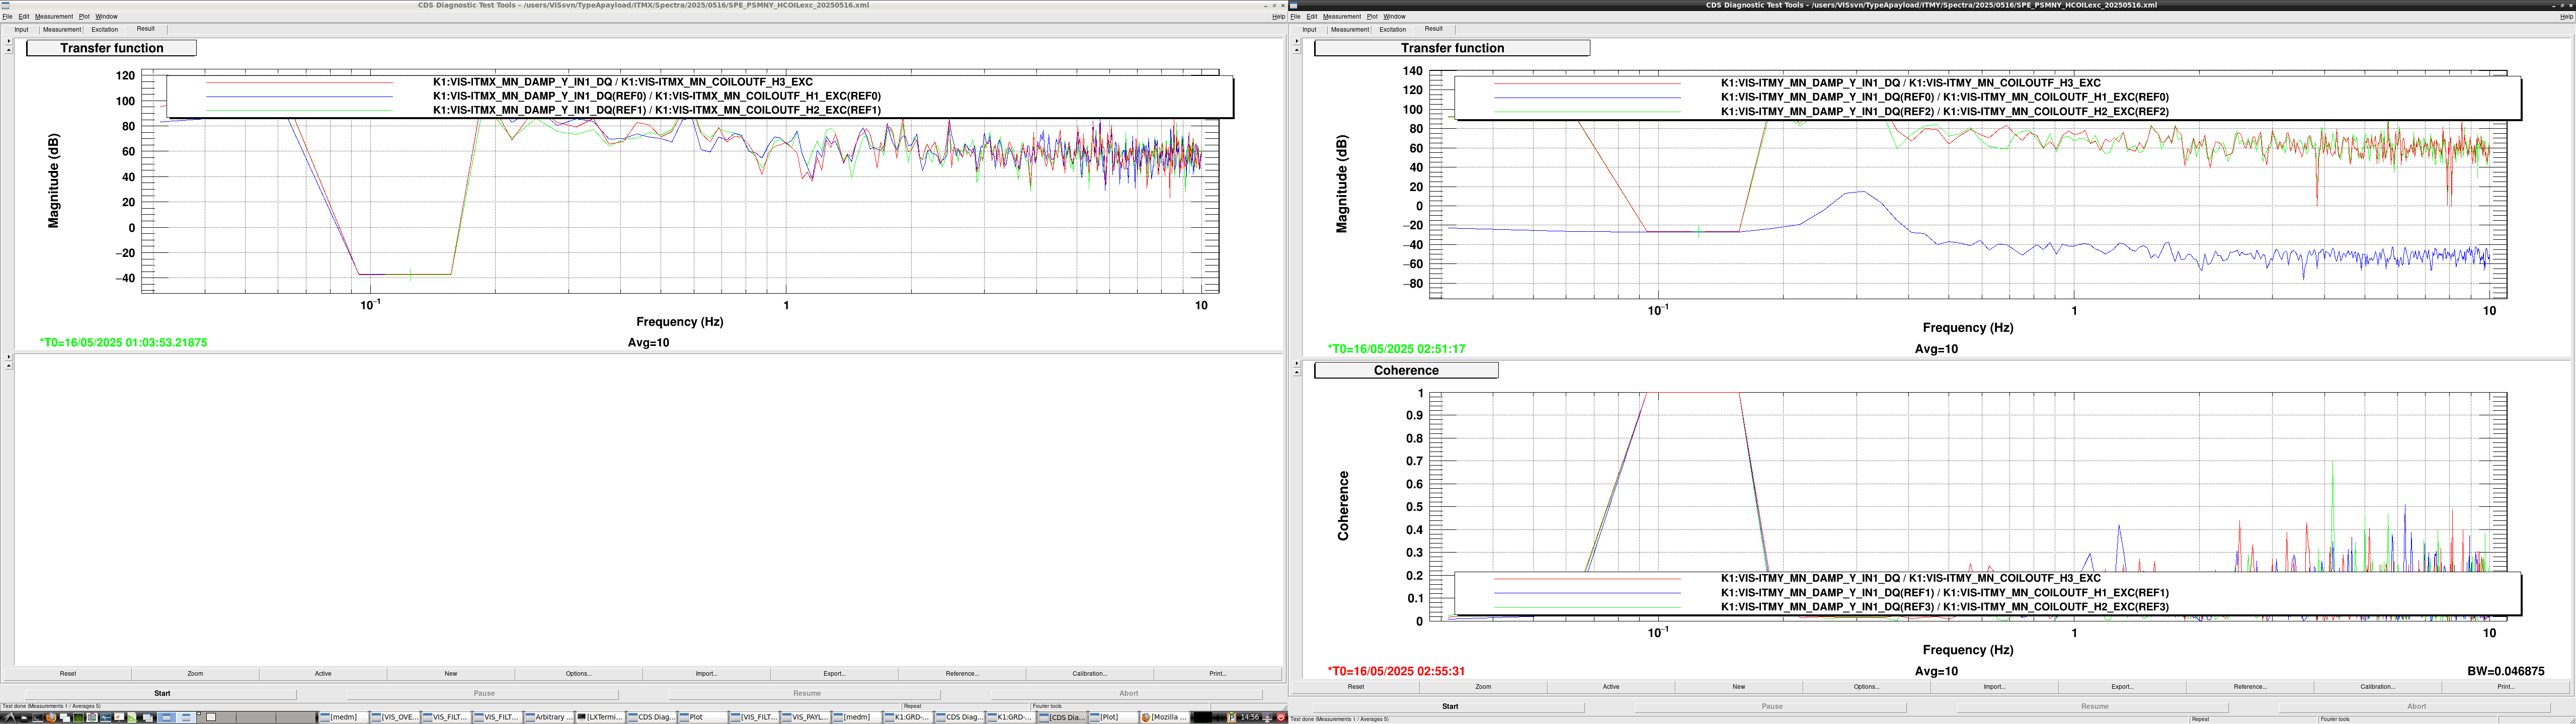
Task: Open Options... in left window
Action: [x=579, y=674]
